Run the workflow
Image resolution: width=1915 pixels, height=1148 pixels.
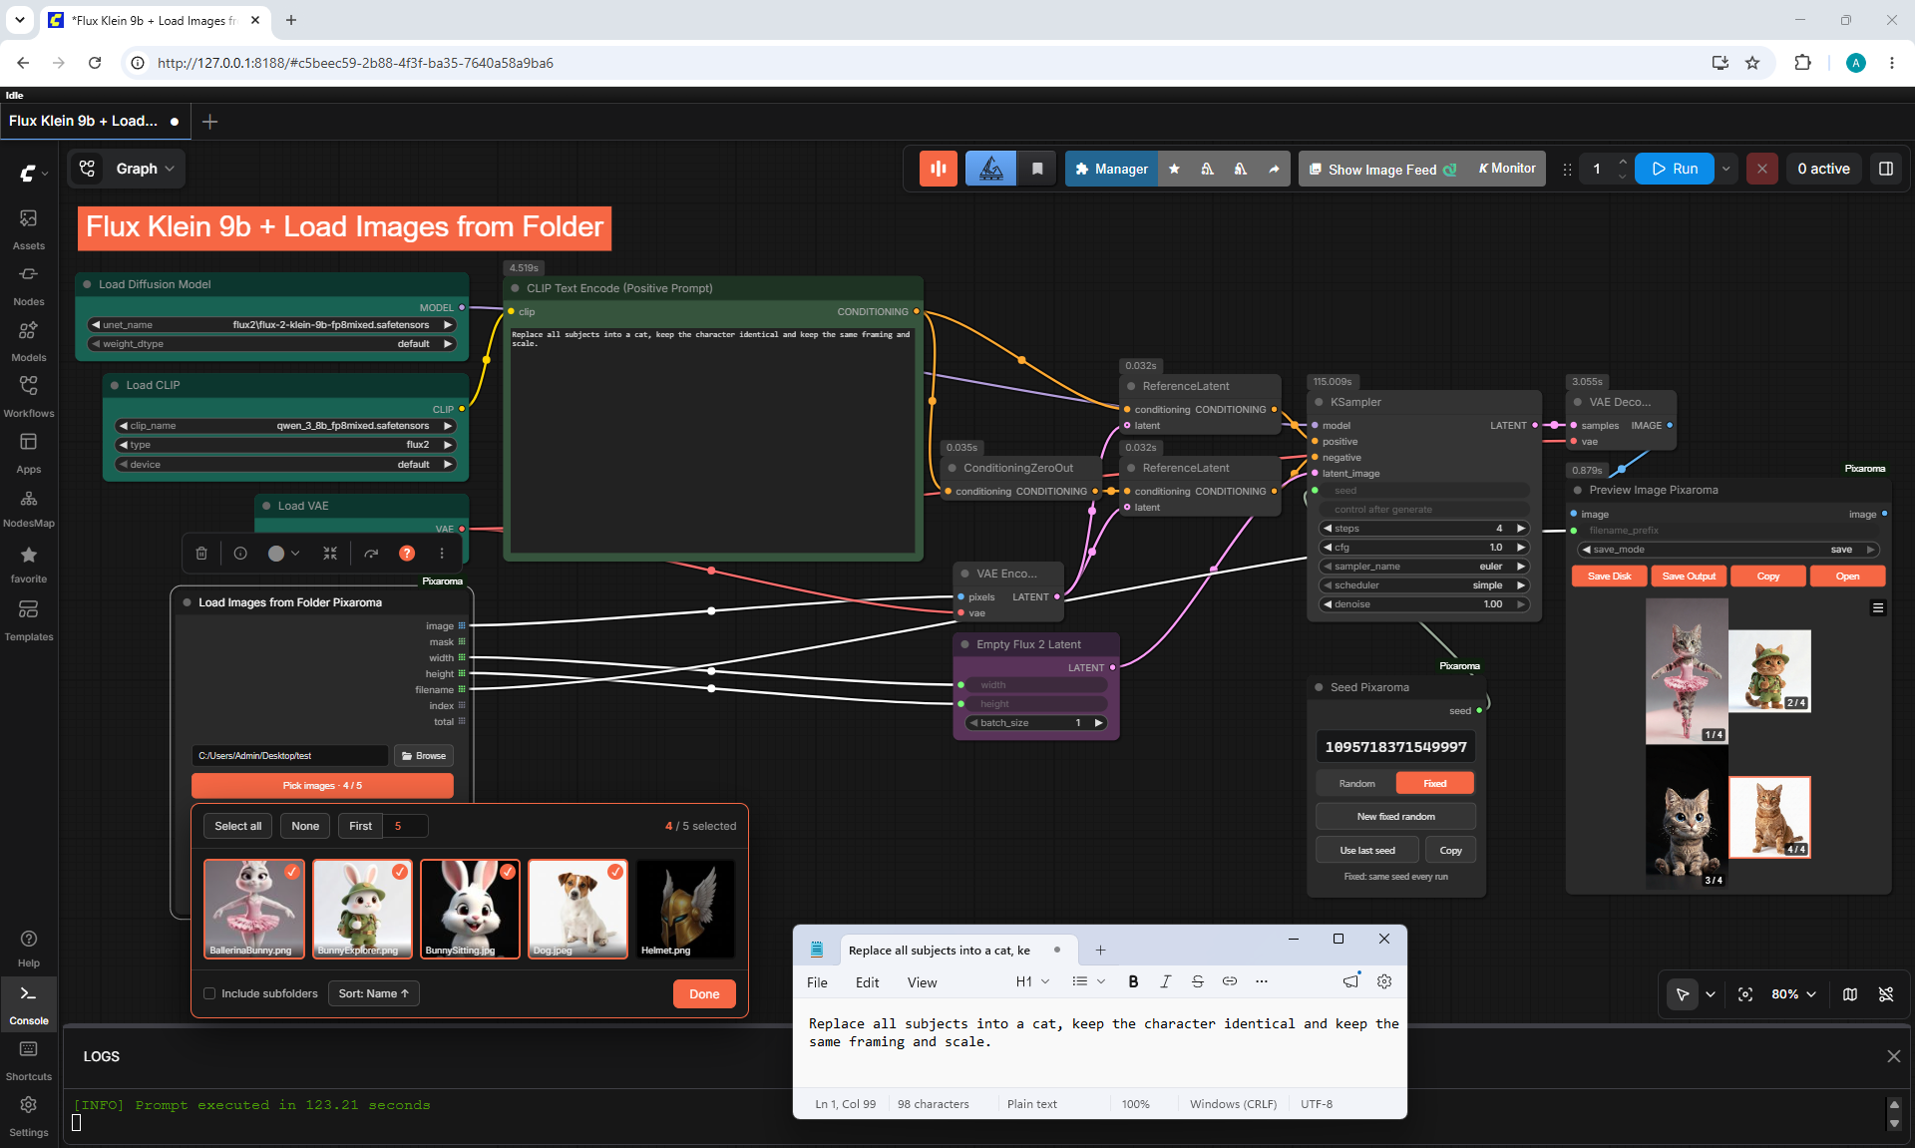(x=1675, y=169)
